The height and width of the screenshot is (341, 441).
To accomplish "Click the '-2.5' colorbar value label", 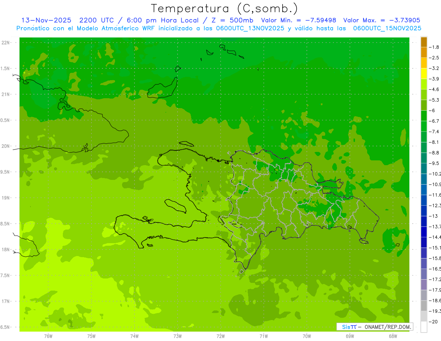I will (434, 58).
